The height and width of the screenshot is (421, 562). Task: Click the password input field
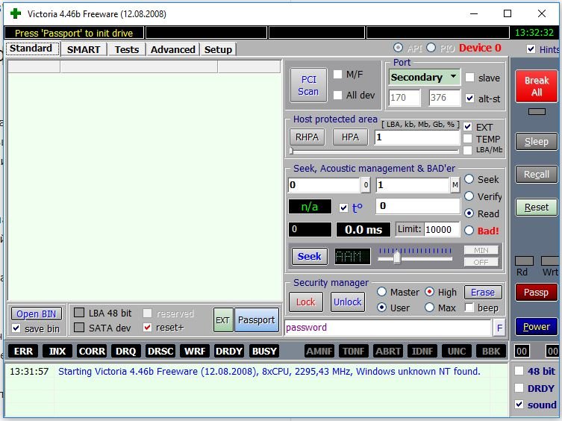[388, 328]
